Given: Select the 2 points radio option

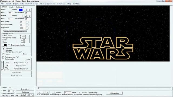Looking at the screenshot, I should tap(4, 48).
